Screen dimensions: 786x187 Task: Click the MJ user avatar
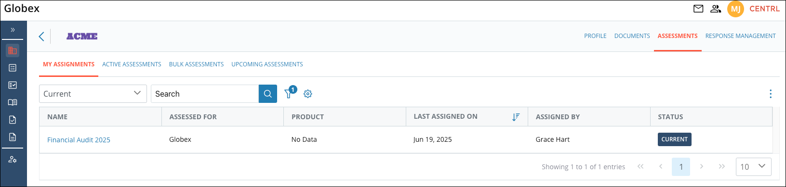click(735, 9)
